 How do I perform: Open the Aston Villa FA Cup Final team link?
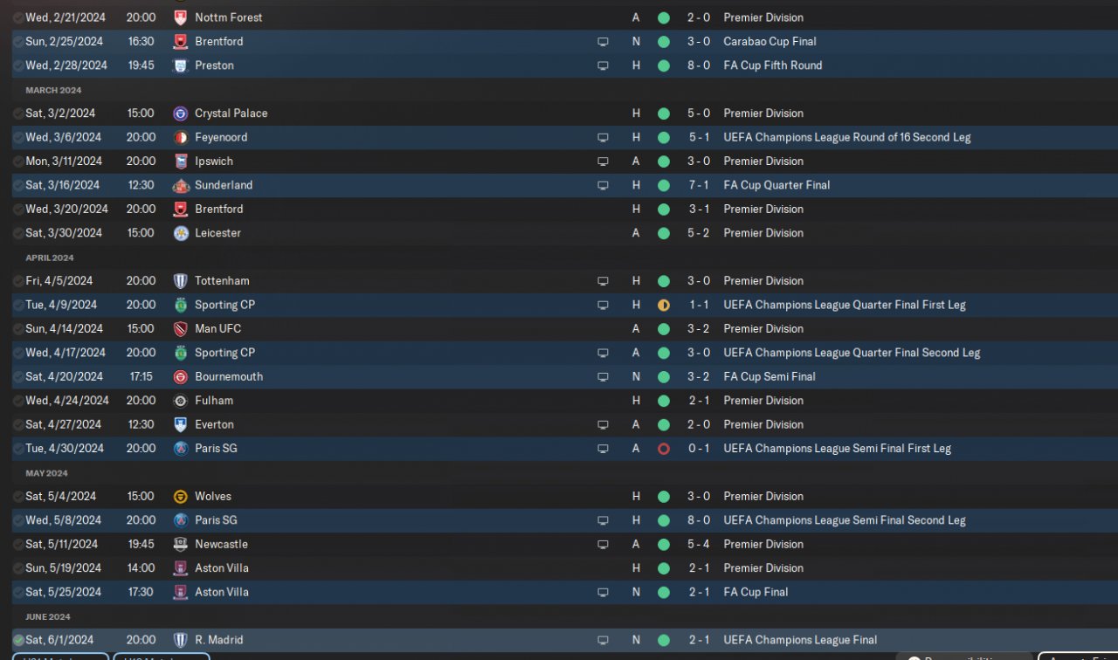tap(222, 592)
